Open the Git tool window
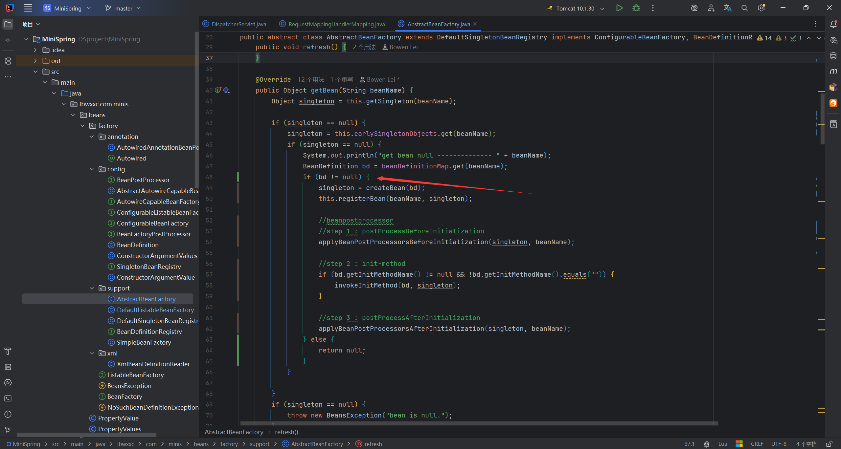 click(8, 430)
